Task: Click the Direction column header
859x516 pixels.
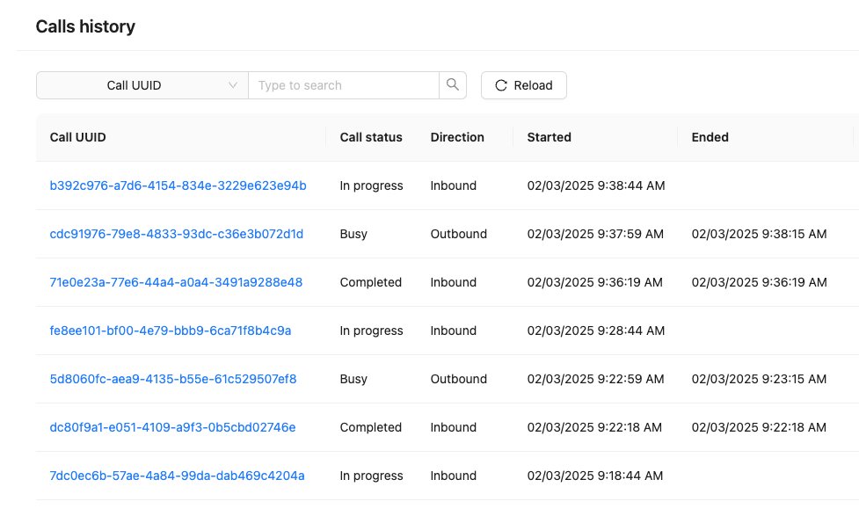Action: coord(457,137)
